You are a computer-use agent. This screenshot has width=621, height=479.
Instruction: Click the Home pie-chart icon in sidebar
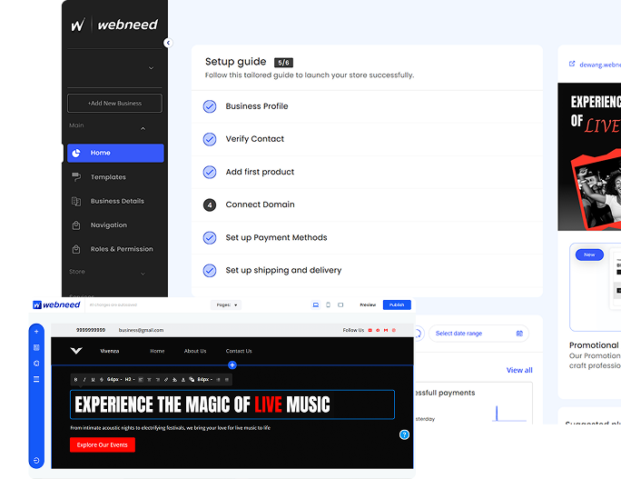click(76, 153)
